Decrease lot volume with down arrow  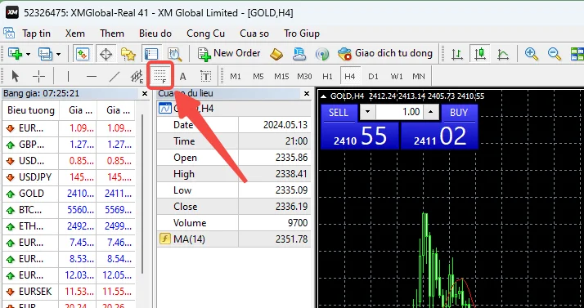[x=367, y=112]
